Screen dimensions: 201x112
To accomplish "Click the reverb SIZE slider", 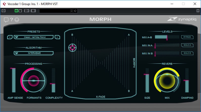I will click(x=147, y=80).
